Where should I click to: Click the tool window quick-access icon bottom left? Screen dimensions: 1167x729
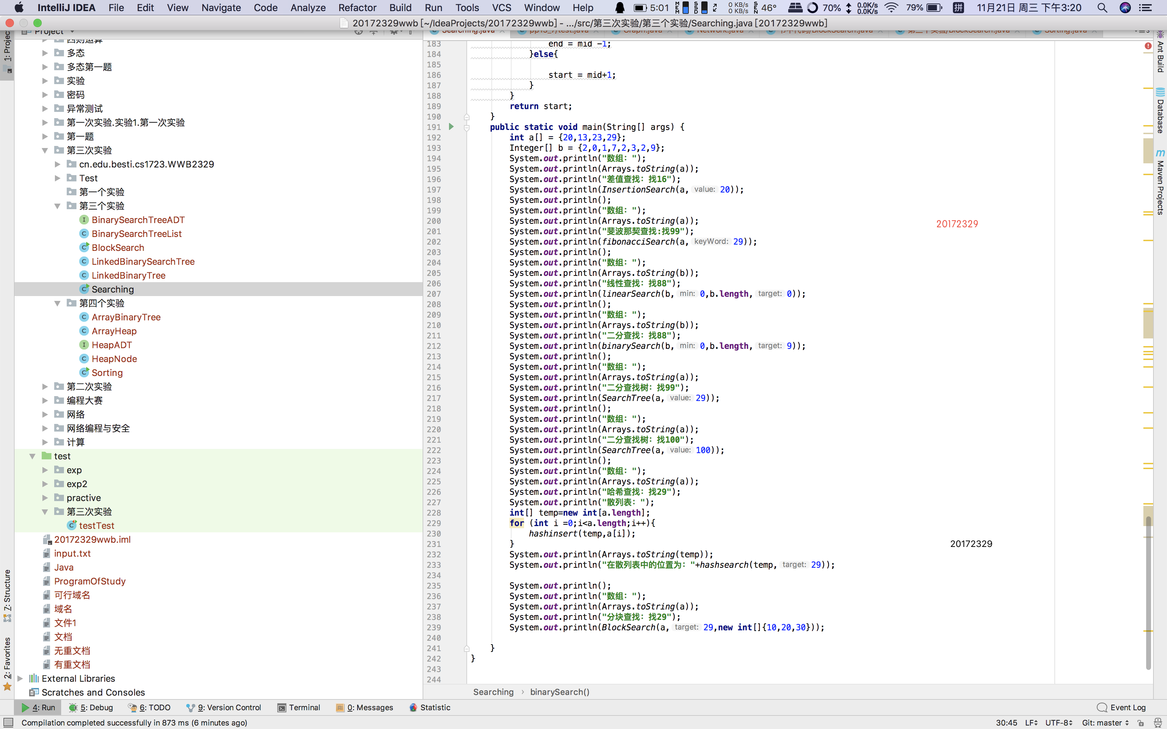[x=8, y=722]
